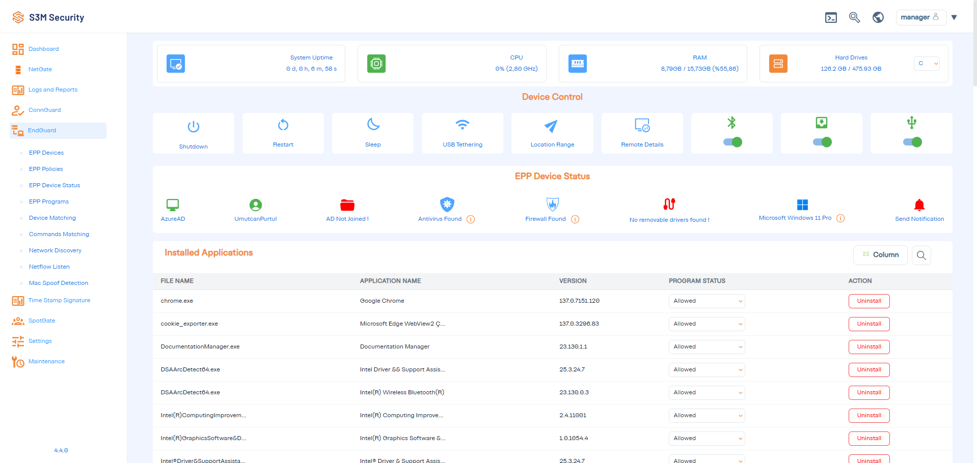This screenshot has width=977, height=463.
Task: Click the Shutdown power icon
Action: click(x=194, y=126)
